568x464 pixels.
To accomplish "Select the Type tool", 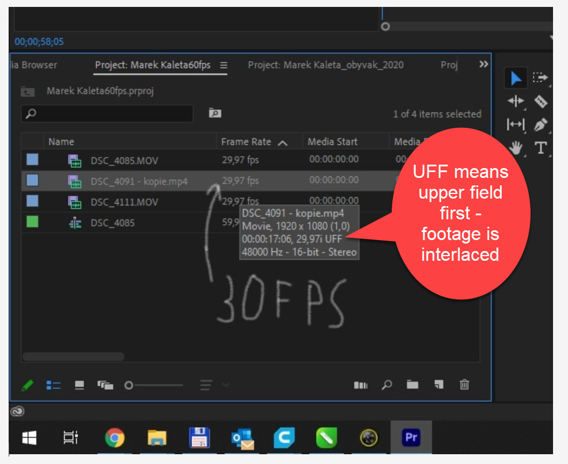I will [542, 148].
